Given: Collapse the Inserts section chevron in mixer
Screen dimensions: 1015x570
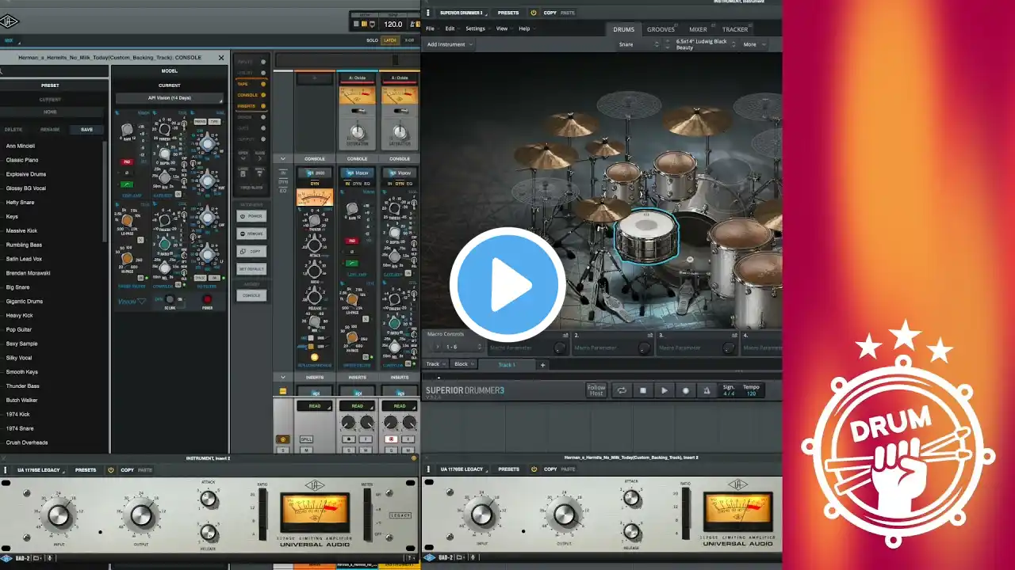Looking at the screenshot, I should point(283,377).
